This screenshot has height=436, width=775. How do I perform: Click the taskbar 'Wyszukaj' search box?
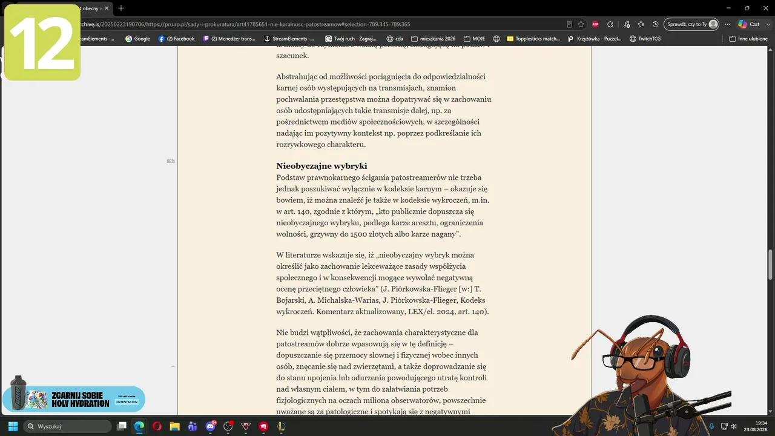(x=67, y=426)
